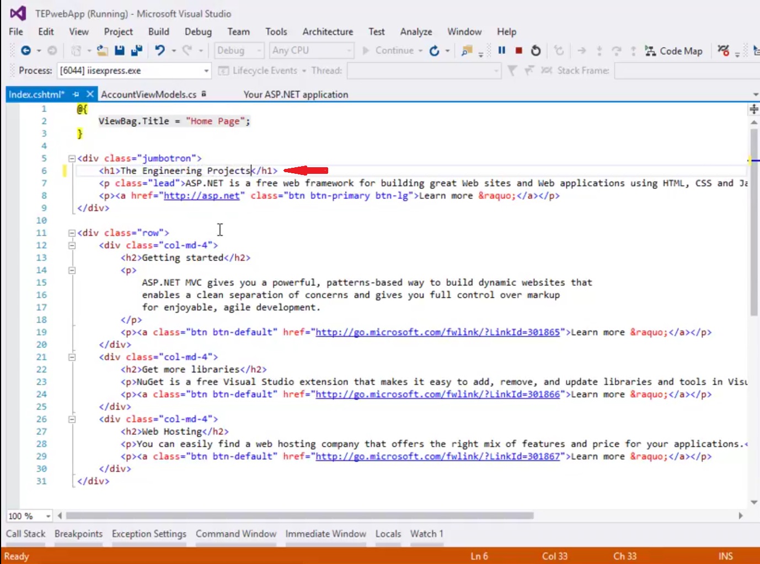The width and height of the screenshot is (760, 564).
Task: Open the Breakpoints tab
Action: click(x=78, y=534)
